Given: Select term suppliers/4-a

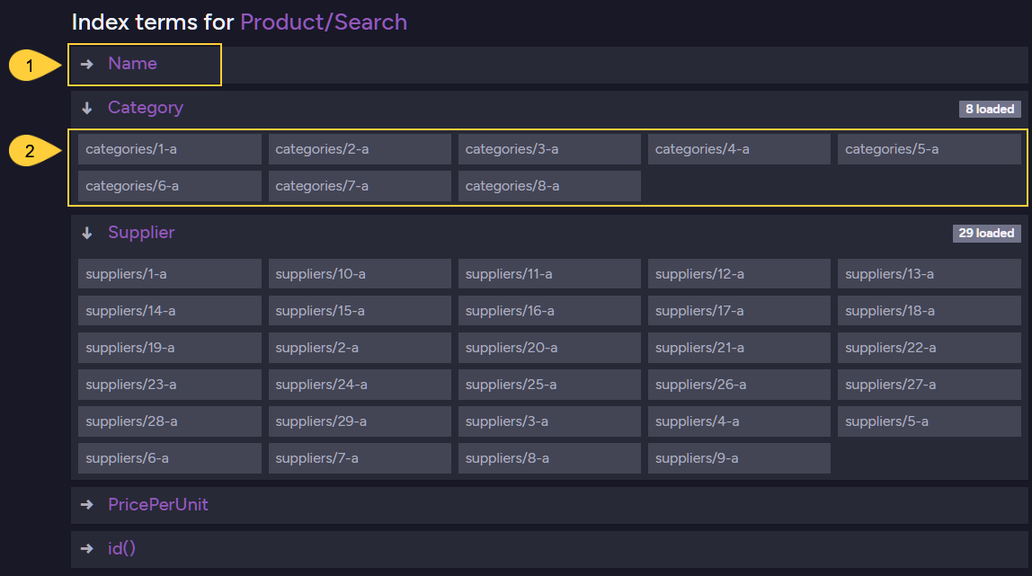Looking at the screenshot, I should [x=739, y=421].
